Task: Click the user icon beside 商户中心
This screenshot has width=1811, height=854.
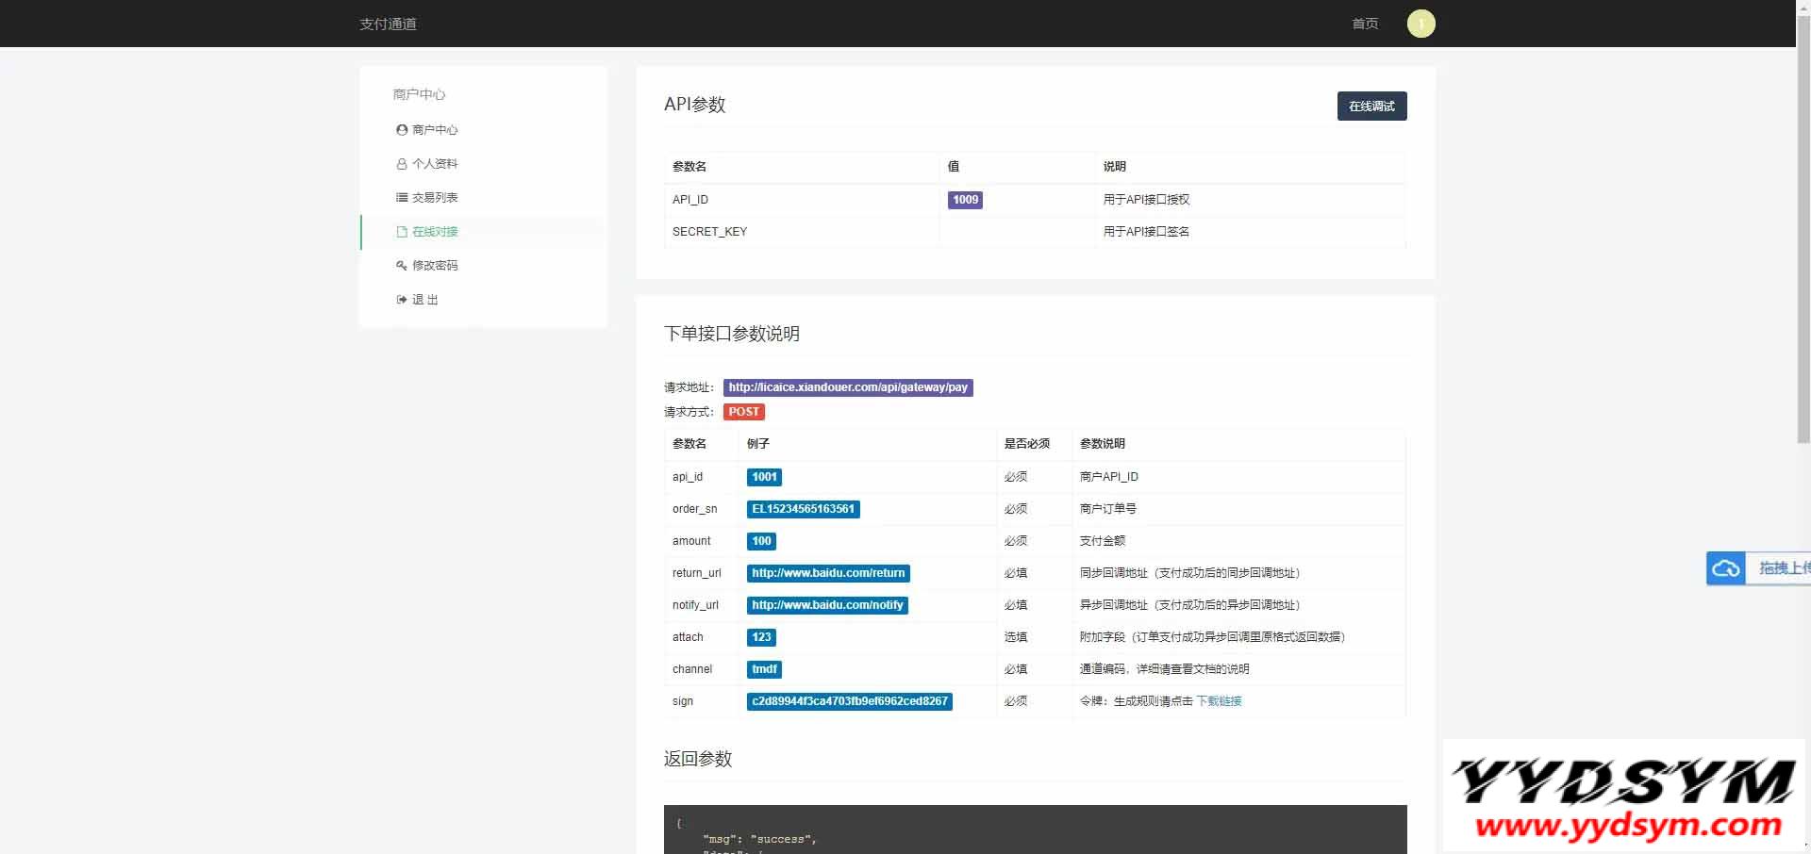Action: (x=402, y=130)
